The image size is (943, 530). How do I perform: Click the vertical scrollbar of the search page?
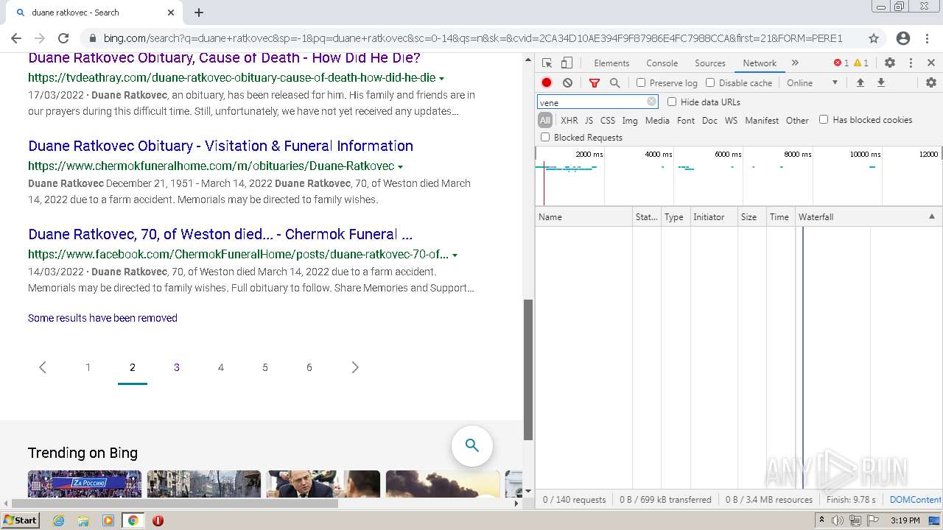[527, 370]
